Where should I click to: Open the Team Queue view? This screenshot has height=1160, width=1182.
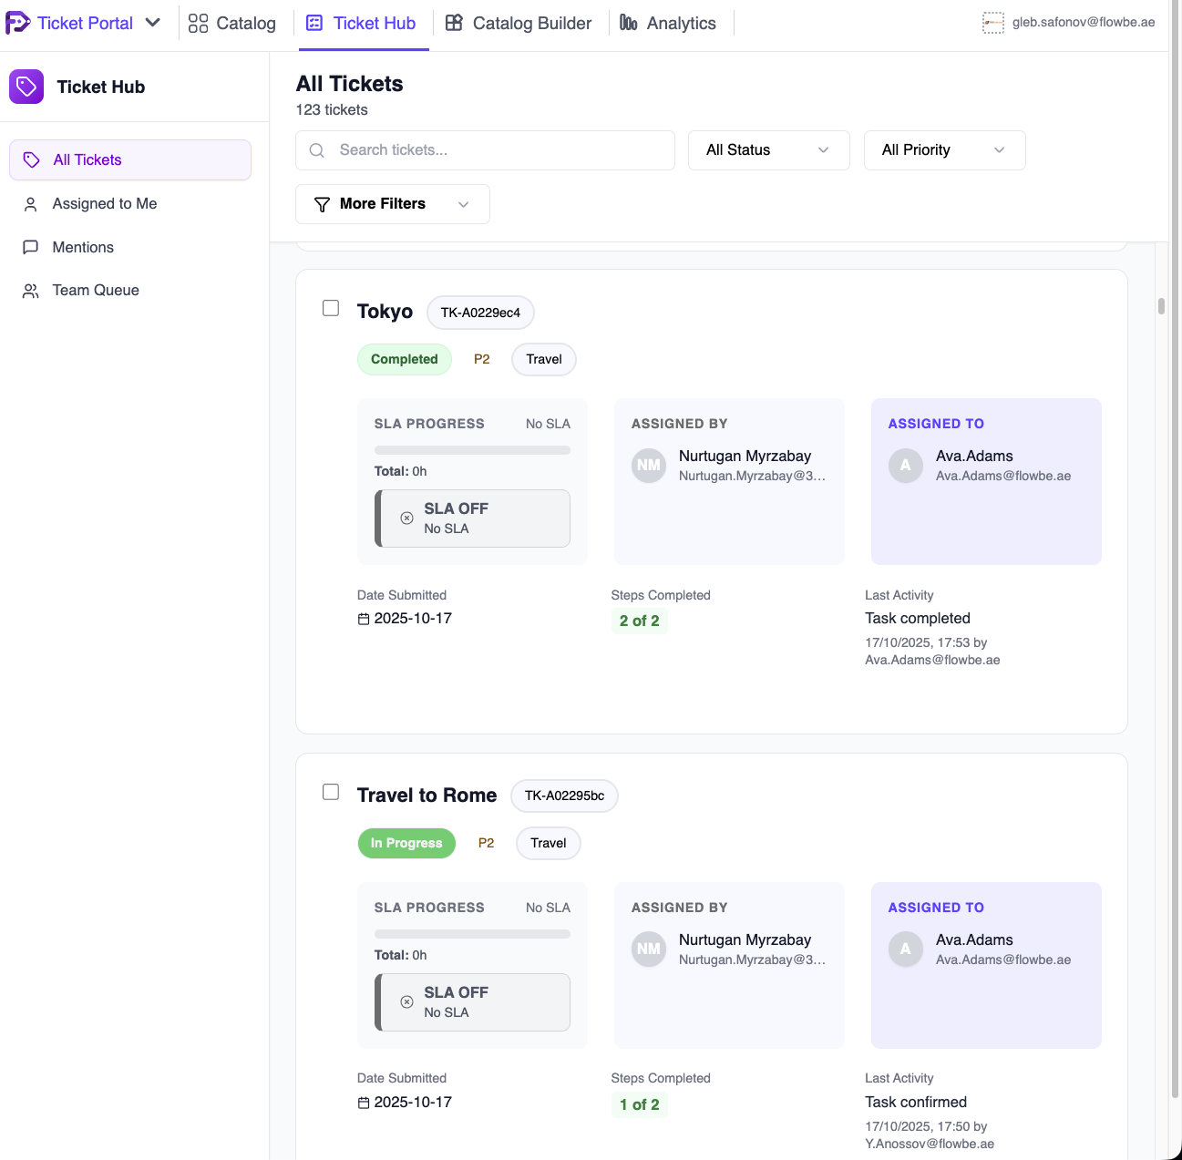96,291
